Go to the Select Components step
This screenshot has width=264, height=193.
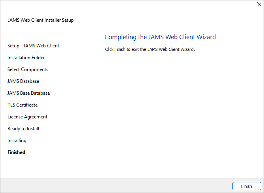coord(28,69)
